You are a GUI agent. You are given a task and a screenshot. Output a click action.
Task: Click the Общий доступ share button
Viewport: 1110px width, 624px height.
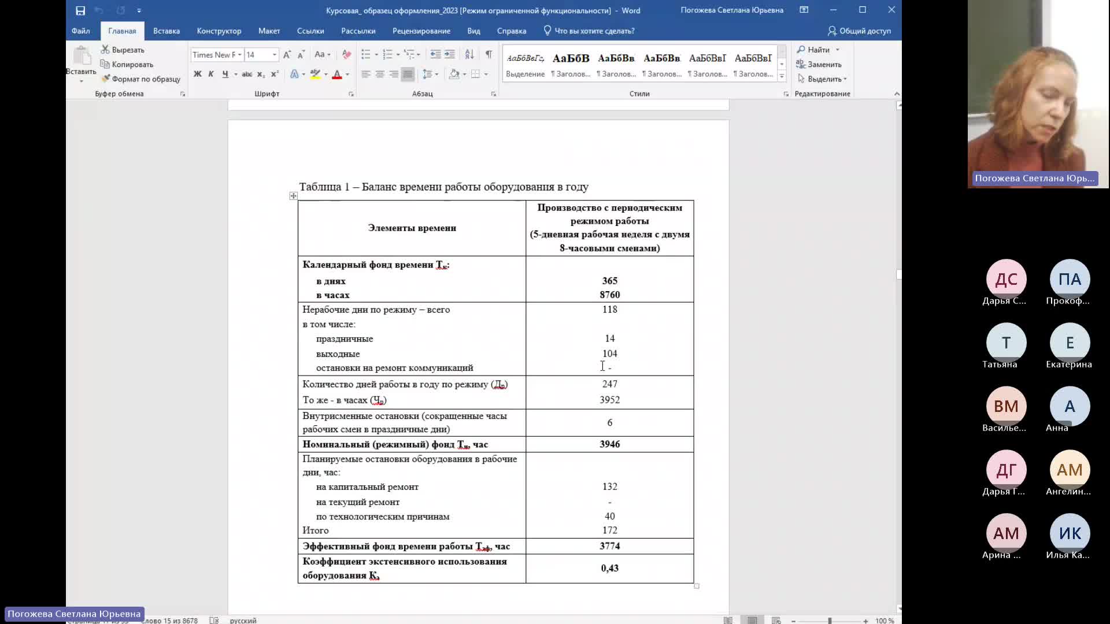pyautogui.click(x=859, y=31)
